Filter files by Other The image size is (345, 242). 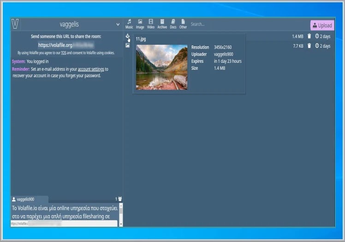tap(183, 24)
